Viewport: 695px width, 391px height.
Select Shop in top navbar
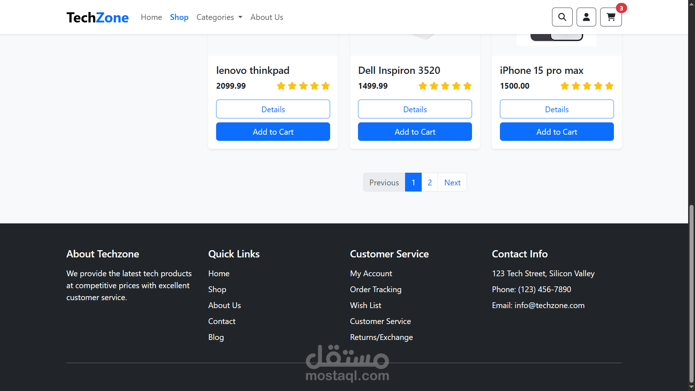[x=179, y=17]
